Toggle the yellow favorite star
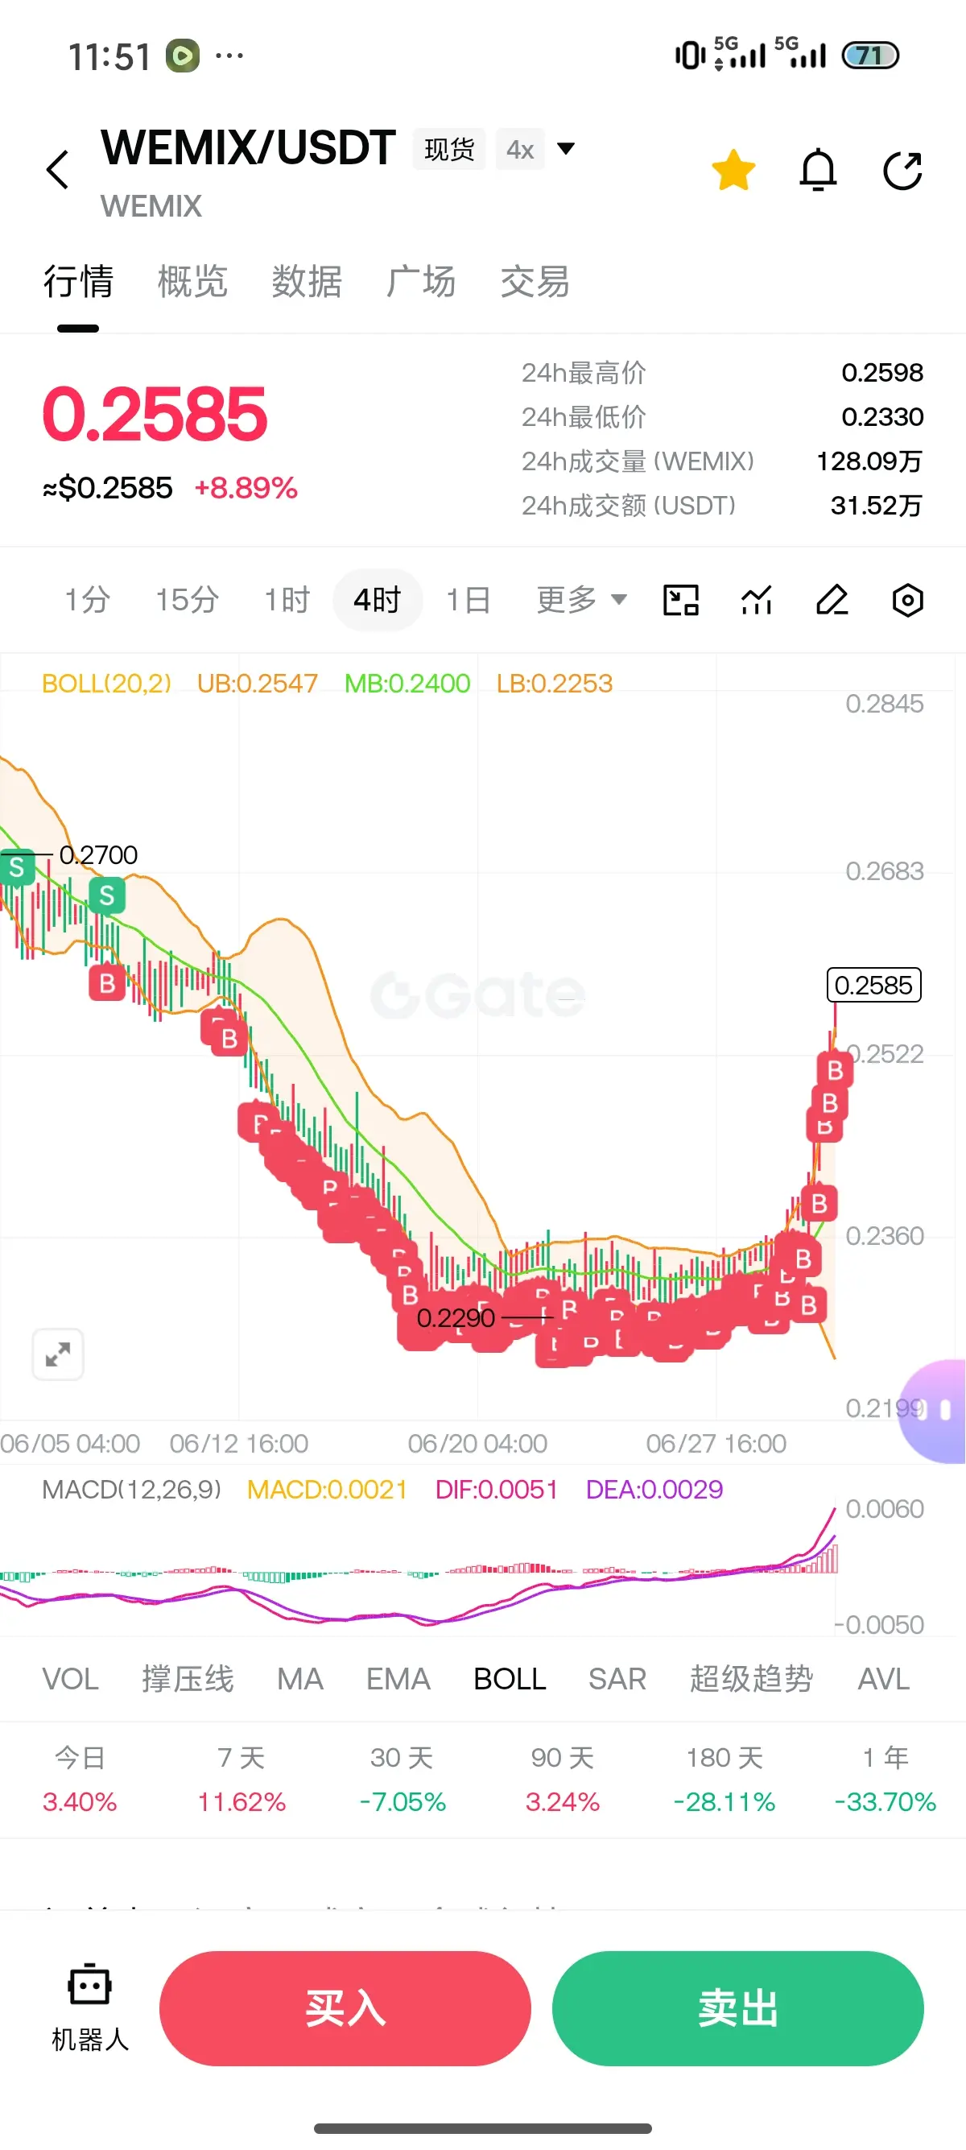966x2150 pixels. pos(733,170)
